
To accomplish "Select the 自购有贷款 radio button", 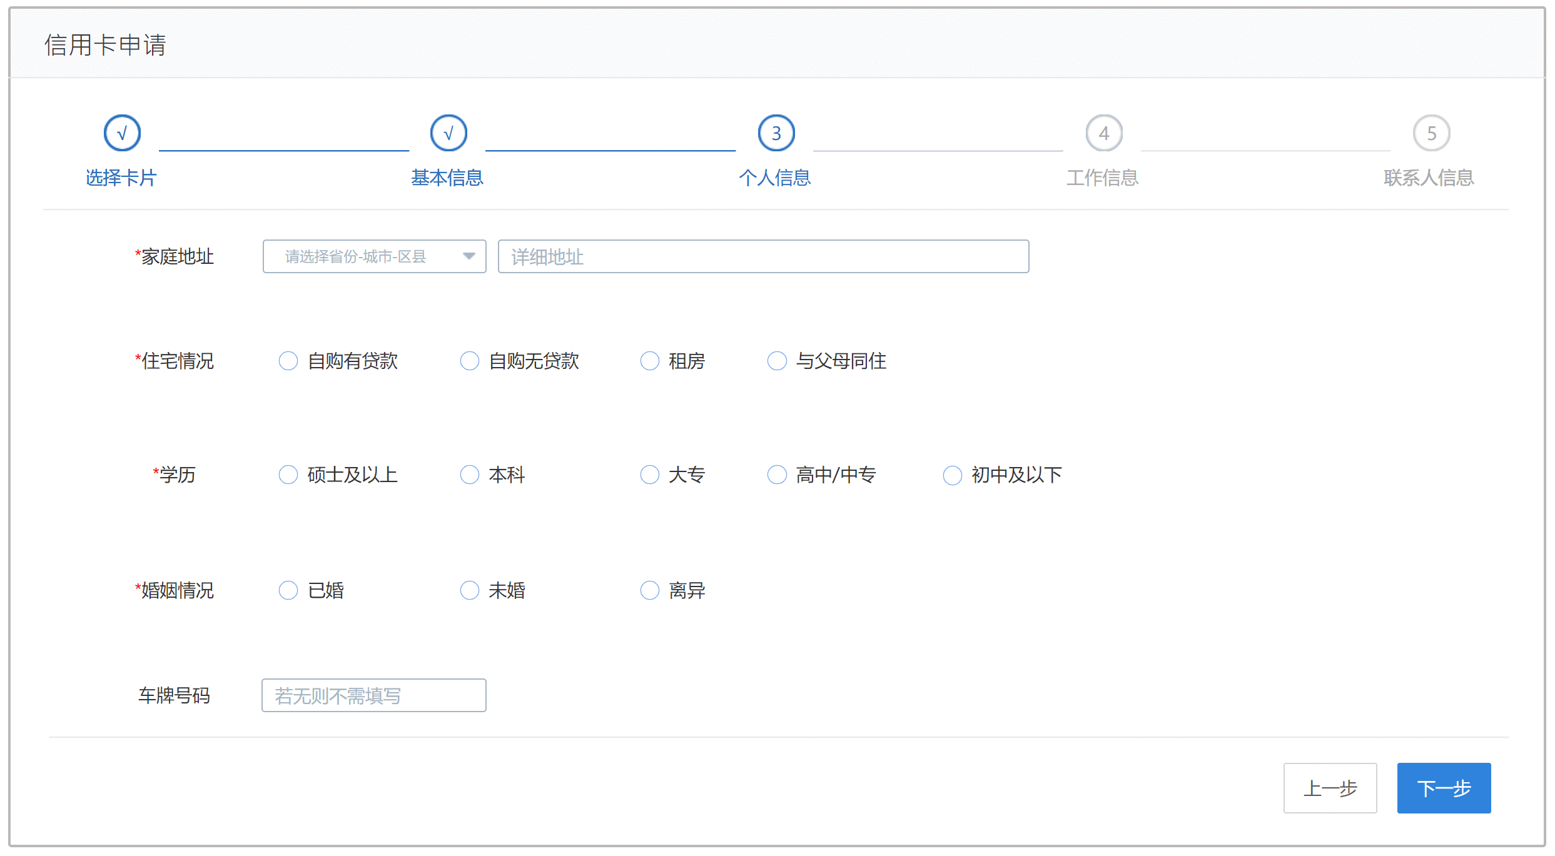I will pos(288,361).
